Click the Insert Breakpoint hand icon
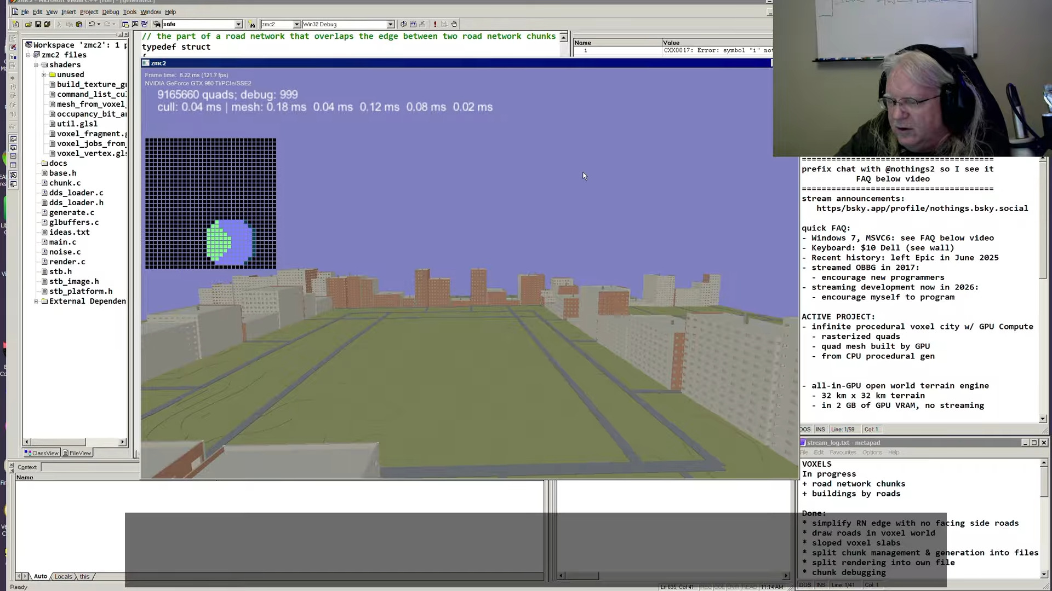The width and height of the screenshot is (1052, 591). tap(454, 24)
